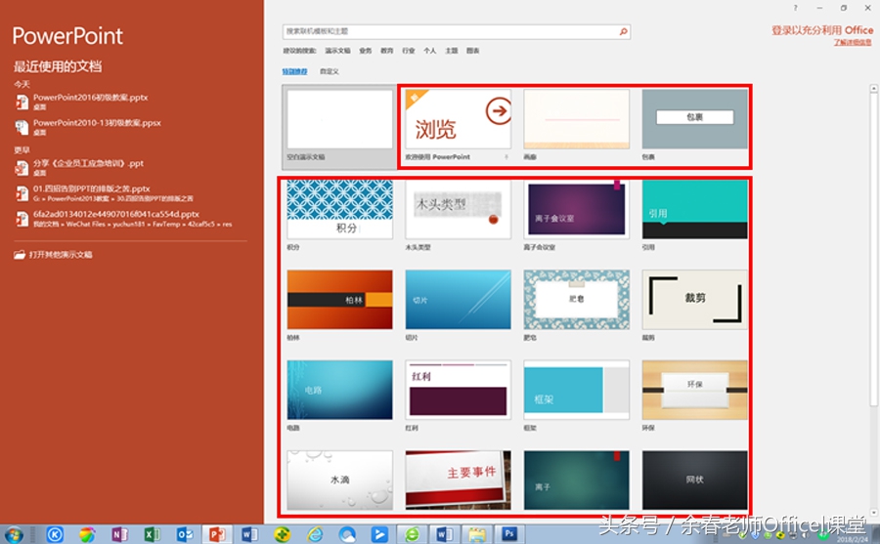
Task: Choose the 离子会议室 template
Action: (x=576, y=209)
